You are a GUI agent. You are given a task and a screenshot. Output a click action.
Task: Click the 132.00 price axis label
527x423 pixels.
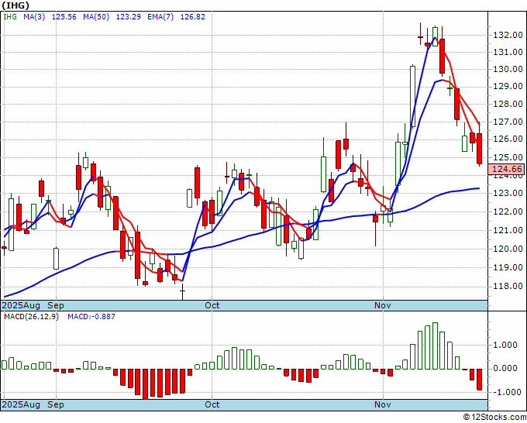coord(508,35)
